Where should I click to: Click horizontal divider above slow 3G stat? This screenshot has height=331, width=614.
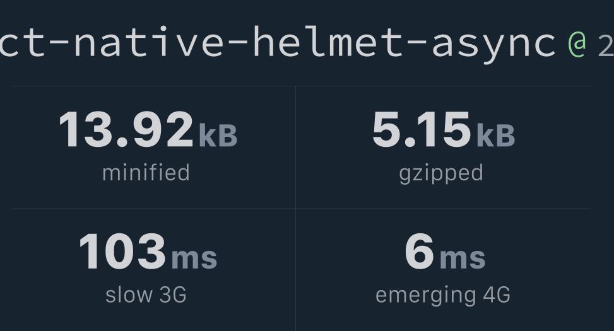[x=153, y=209]
